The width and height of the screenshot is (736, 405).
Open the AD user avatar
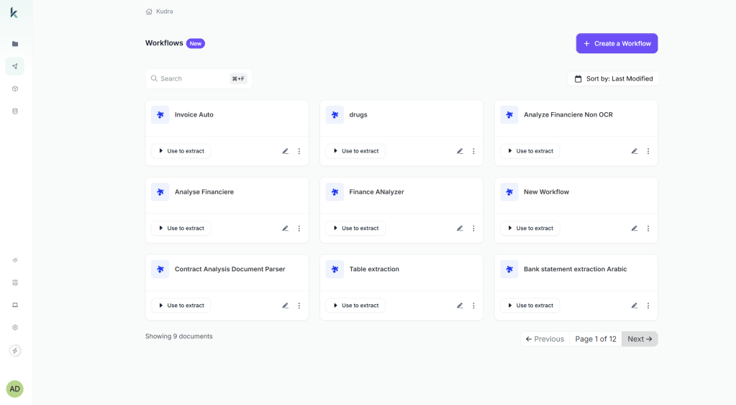point(15,389)
